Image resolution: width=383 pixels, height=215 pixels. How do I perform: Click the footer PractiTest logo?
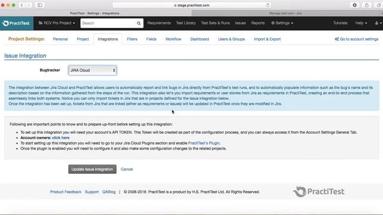pyautogui.click(x=319, y=192)
